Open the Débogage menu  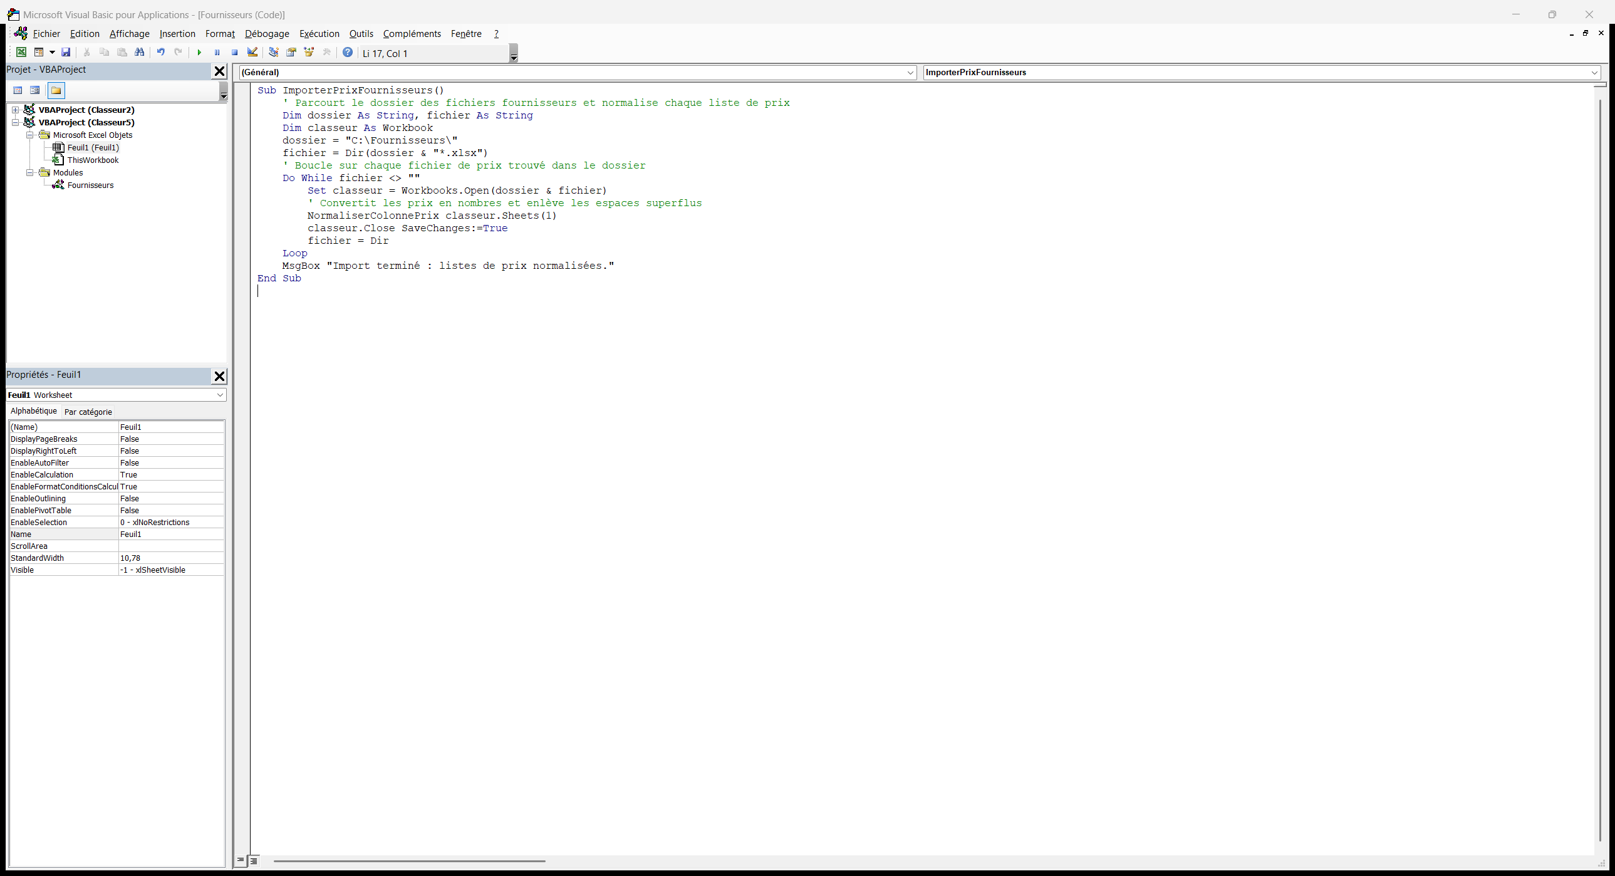coord(267,34)
